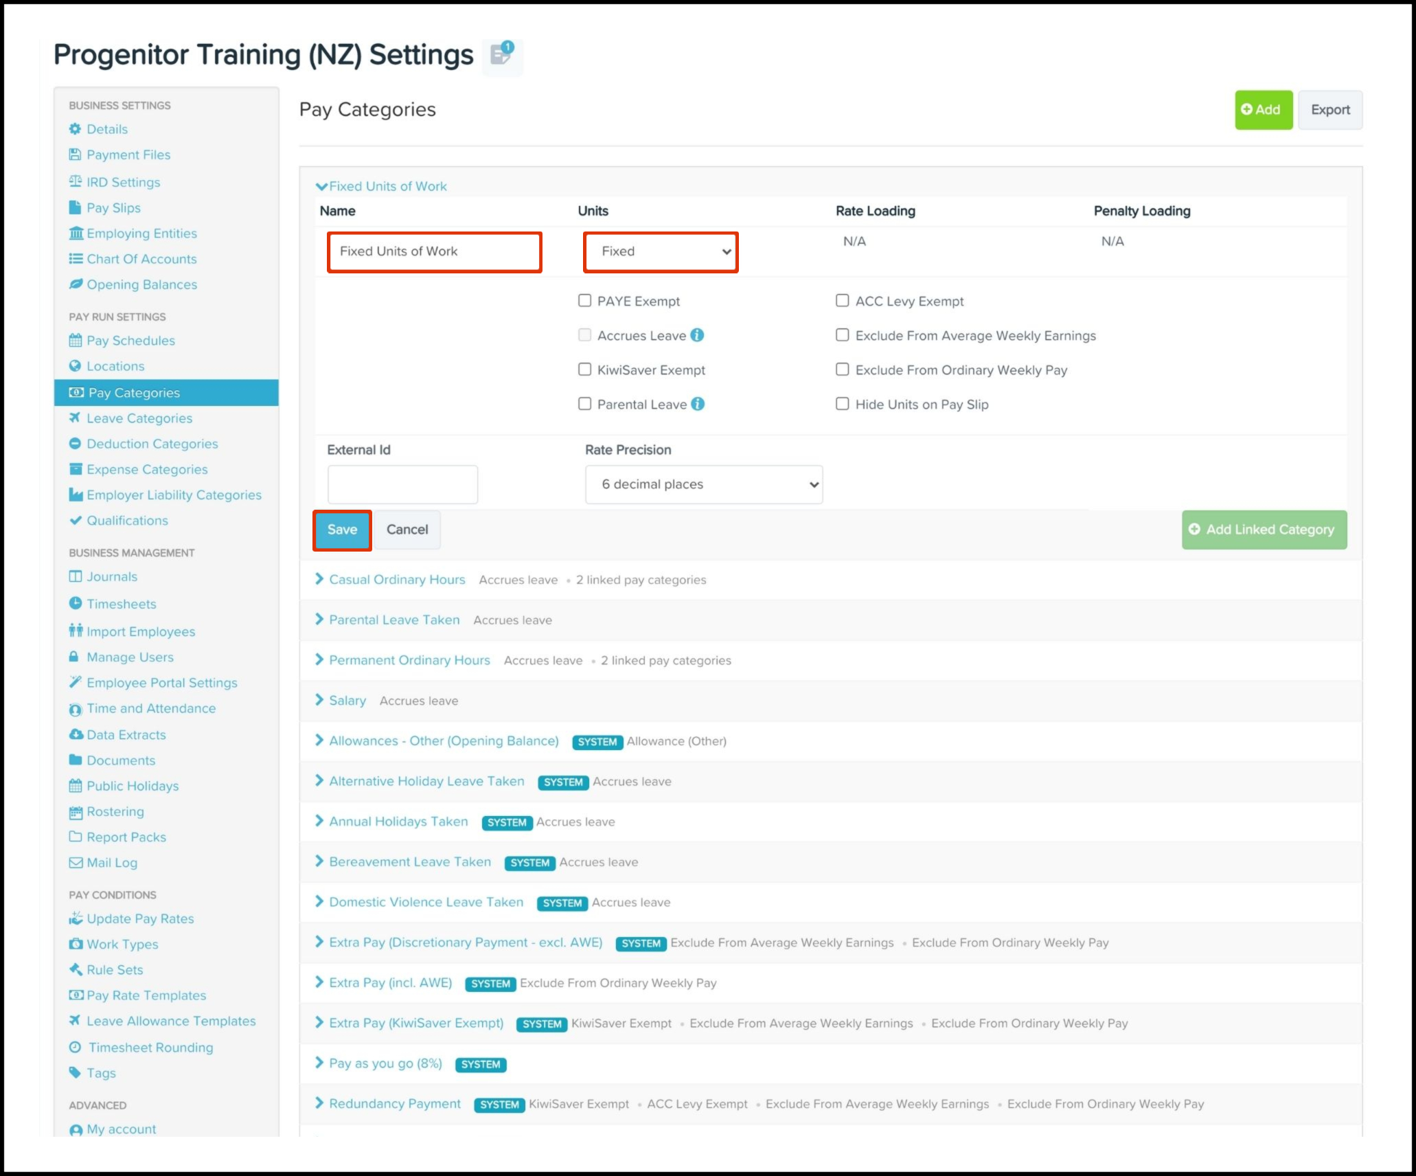Click the Employing Entities building icon

(76, 234)
